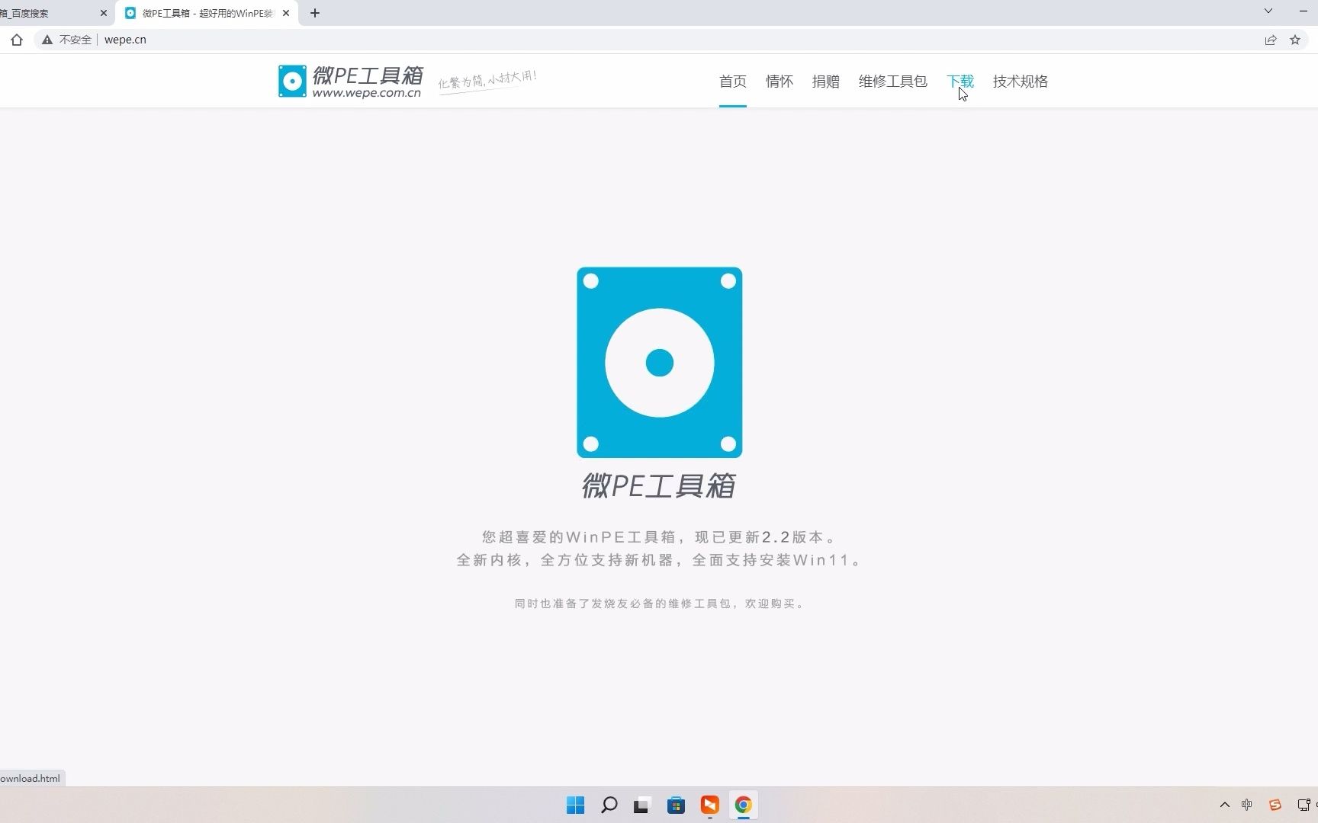This screenshot has width=1318, height=823.
Task: Close the 微PE工具箱 tab
Action: pos(286,13)
